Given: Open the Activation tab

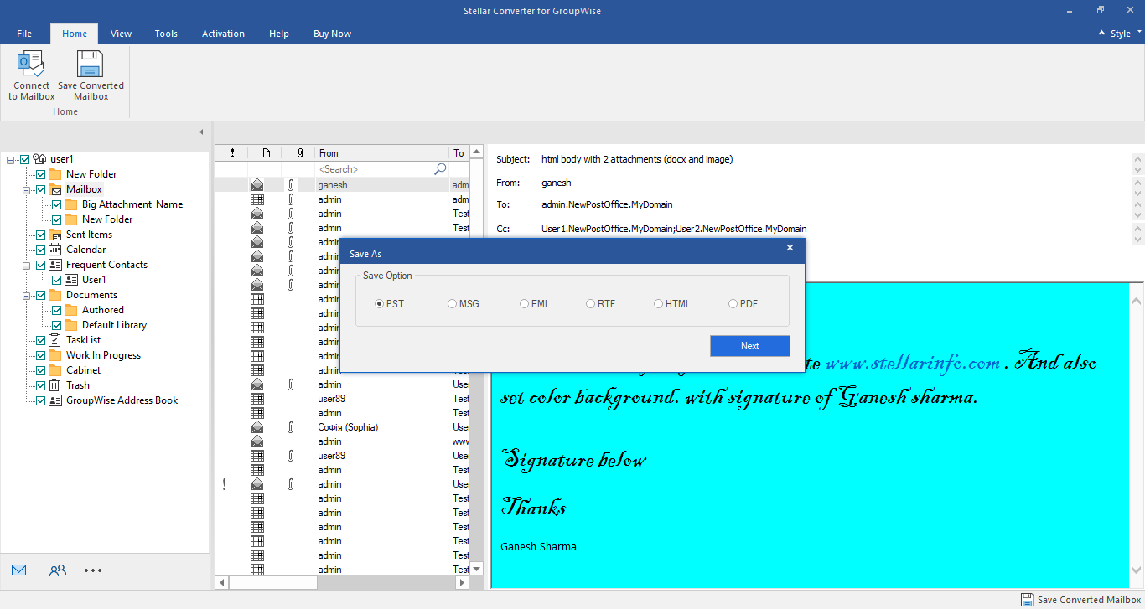Looking at the screenshot, I should 223,34.
